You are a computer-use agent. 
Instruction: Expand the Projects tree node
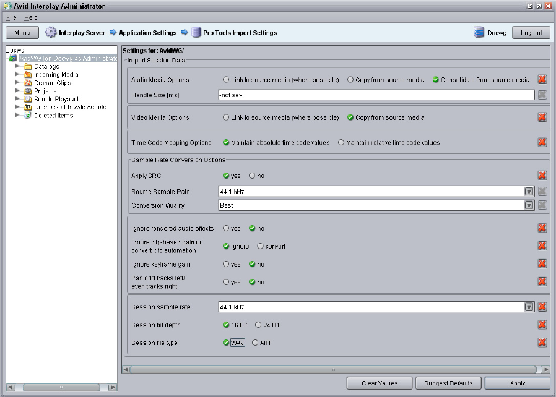17,90
